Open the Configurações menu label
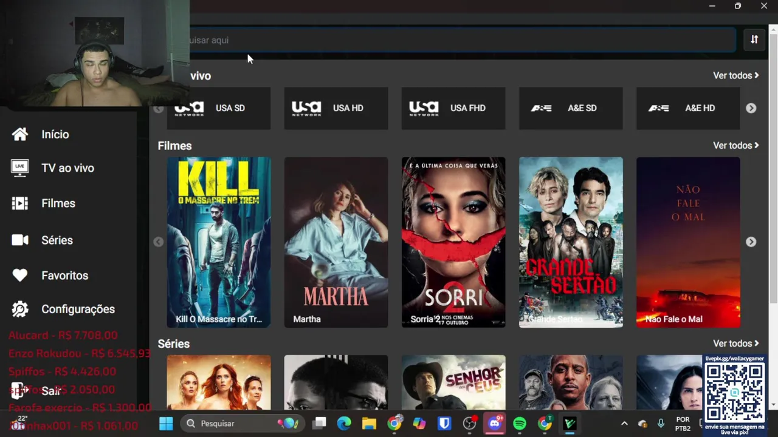 click(x=78, y=310)
